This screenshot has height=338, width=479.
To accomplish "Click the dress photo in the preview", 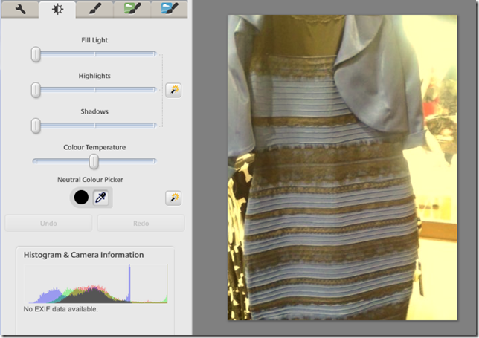I will 342,167.
